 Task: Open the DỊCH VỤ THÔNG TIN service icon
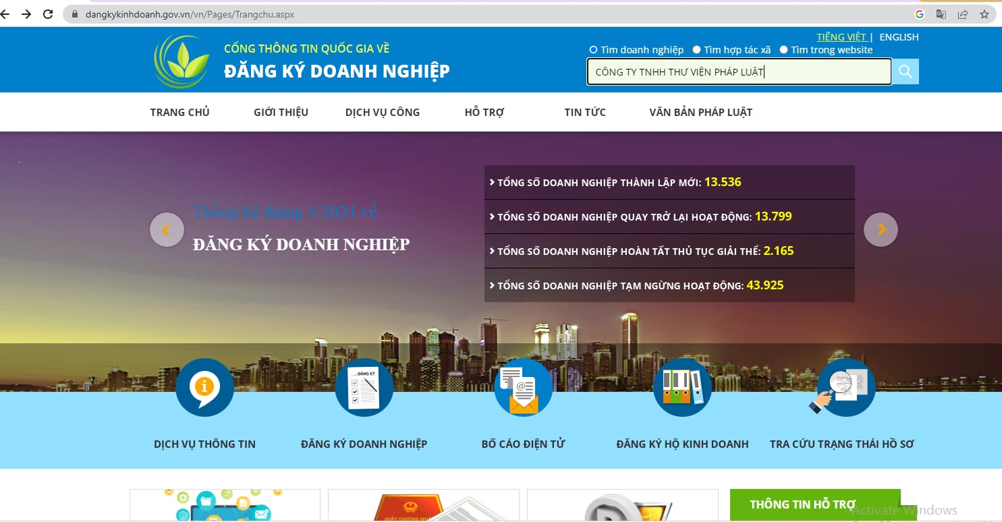[x=204, y=388]
